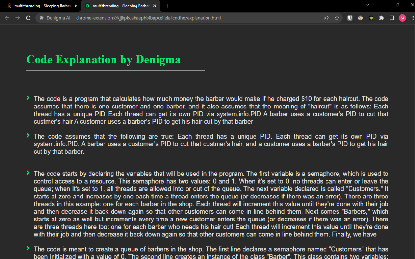Screen dimensions: 415x259
Task: Restore down the Chrome window
Action: 397,5
